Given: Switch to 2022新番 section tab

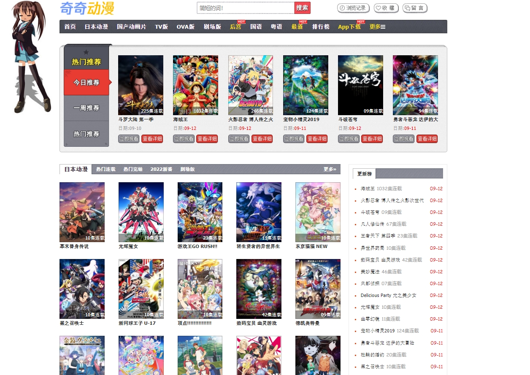Looking at the screenshot, I should point(161,169).
